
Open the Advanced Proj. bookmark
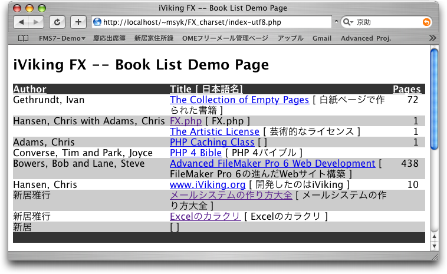[x=365, y=38]
